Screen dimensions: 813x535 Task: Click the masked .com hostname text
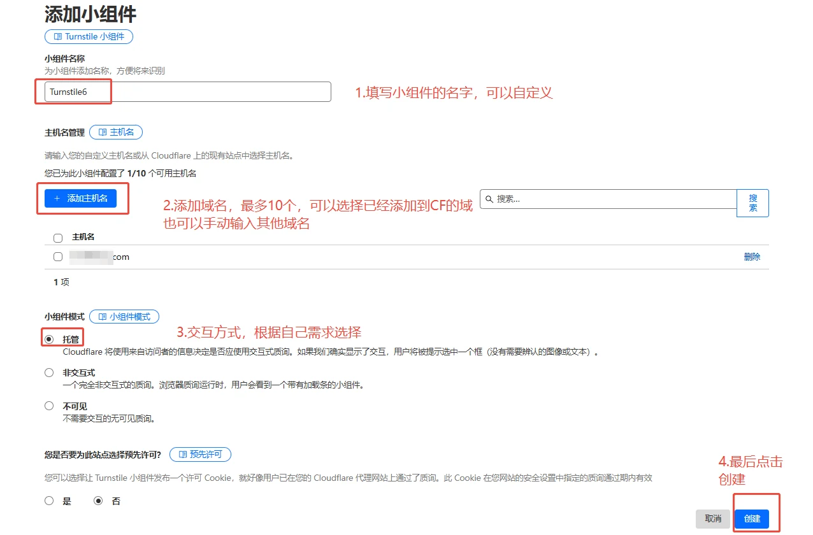99,257
